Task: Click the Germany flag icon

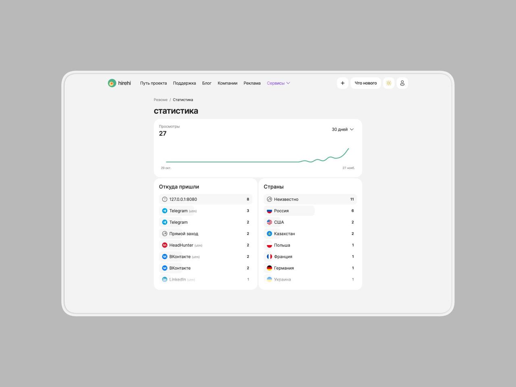Action: (x=269, y=268)
